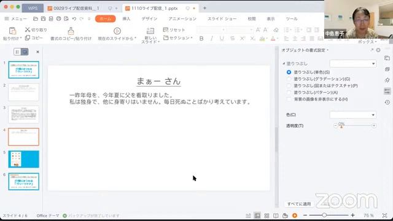Toggle the notes icon in status bar
The height and width of the screenshot is (221, 393).
[248, 215]
